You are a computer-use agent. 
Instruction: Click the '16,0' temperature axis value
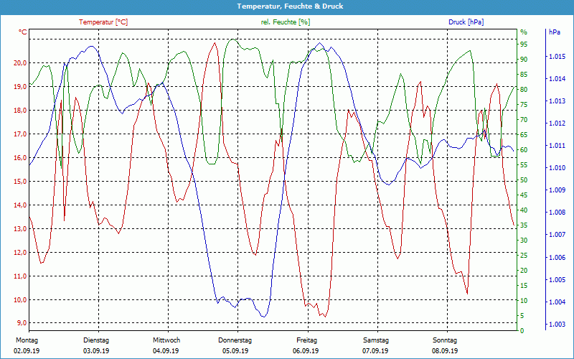(20, 158)
